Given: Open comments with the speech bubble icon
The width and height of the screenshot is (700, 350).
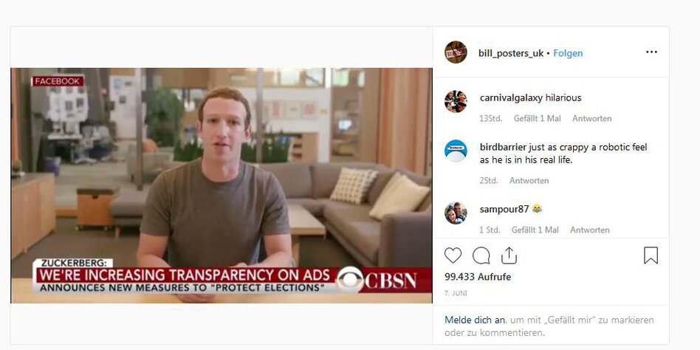Looking at the screenshot, I should [481, 255].
